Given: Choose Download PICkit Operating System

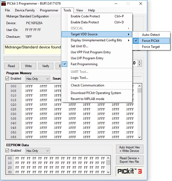Looking at the screenshot, I should 97,93.
